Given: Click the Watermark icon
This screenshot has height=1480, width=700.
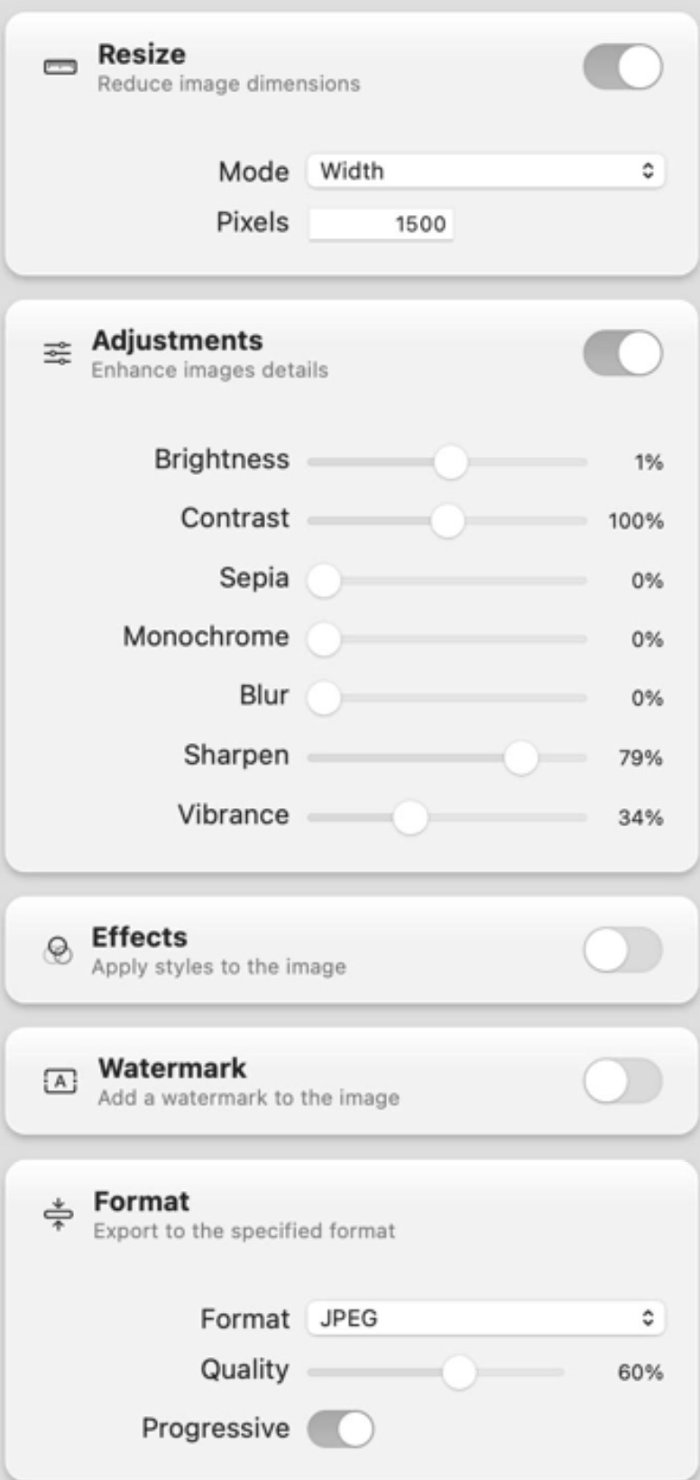Looking at the screenshot, I should 60,1081.
